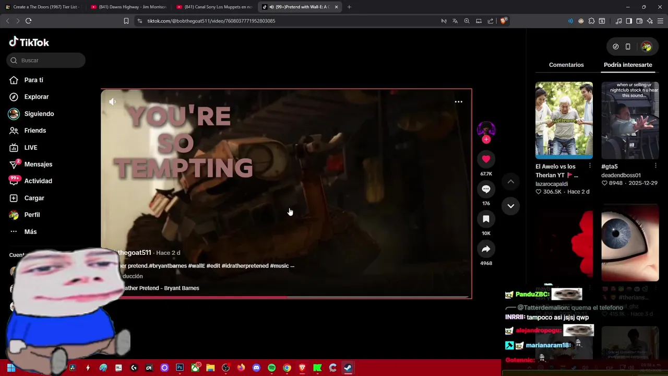The width and height of the screenshot is (668, 376).
Task: Click the #bryantbarnes hashtag
Action: point(168,266)
